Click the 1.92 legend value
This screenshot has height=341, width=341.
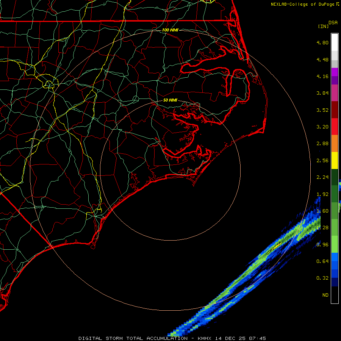322,194
